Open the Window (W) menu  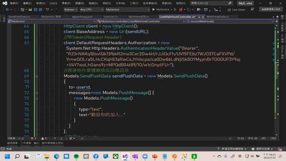pyautogui.click(x=167, y=3)
